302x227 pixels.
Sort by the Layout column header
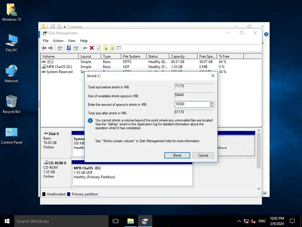[x=90, y=56]
